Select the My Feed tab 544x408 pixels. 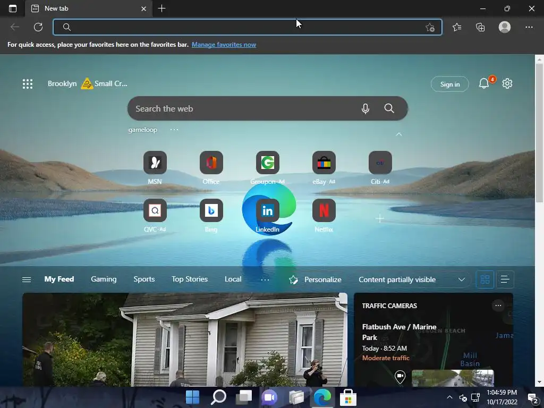coord(59,279)
